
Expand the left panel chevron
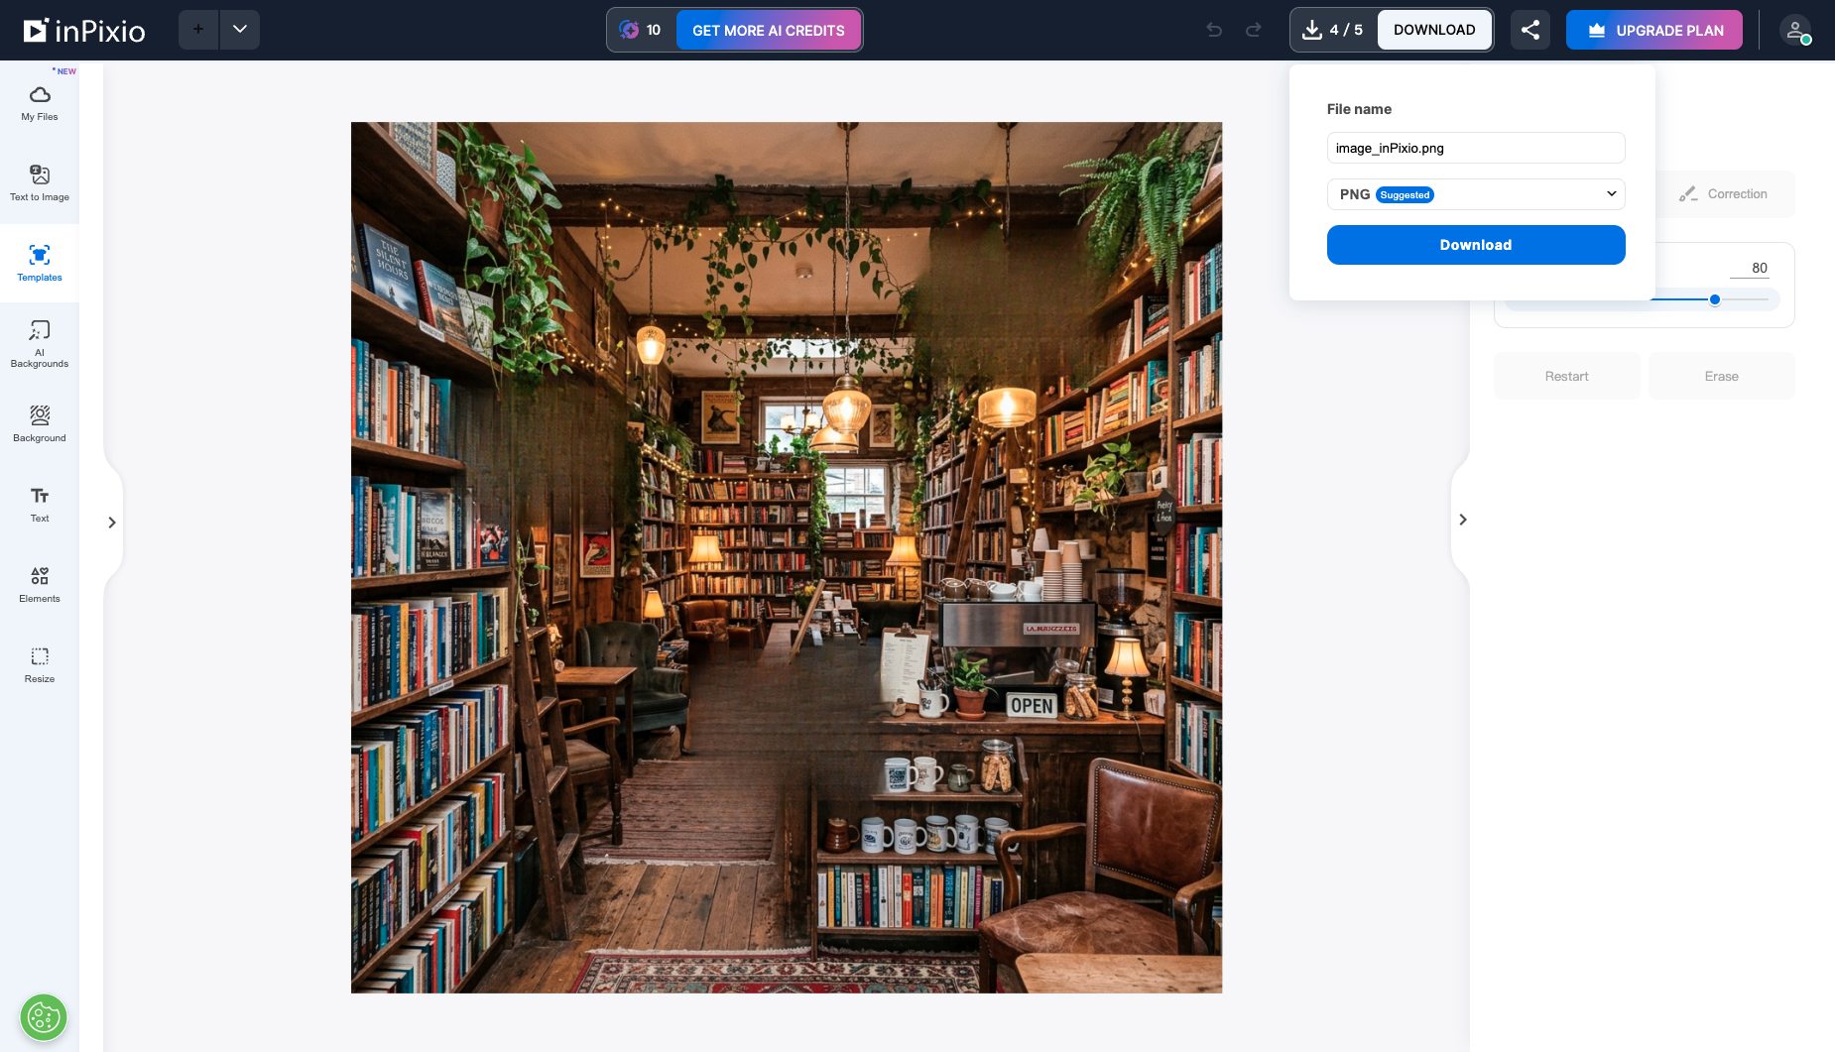click(x=112, y=523)
